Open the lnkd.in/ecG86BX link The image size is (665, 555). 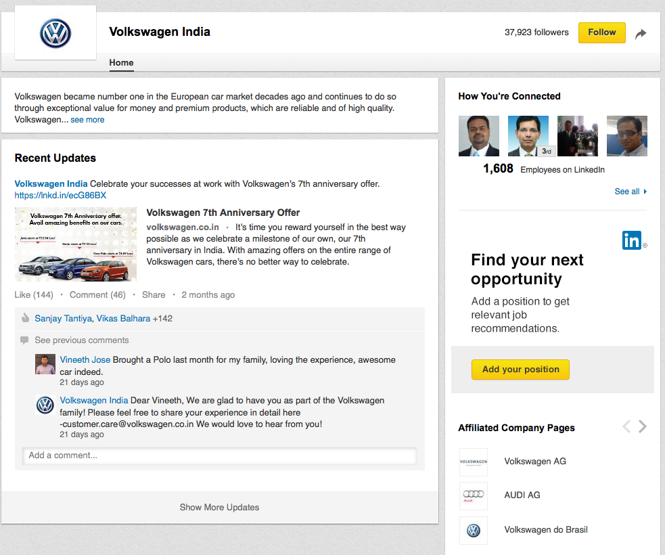point(60,195)
